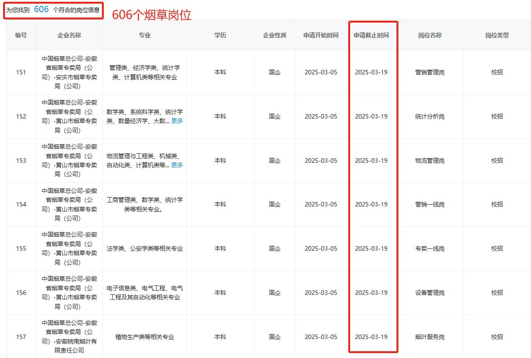Click the 企业名称 column header

point(69,35)
